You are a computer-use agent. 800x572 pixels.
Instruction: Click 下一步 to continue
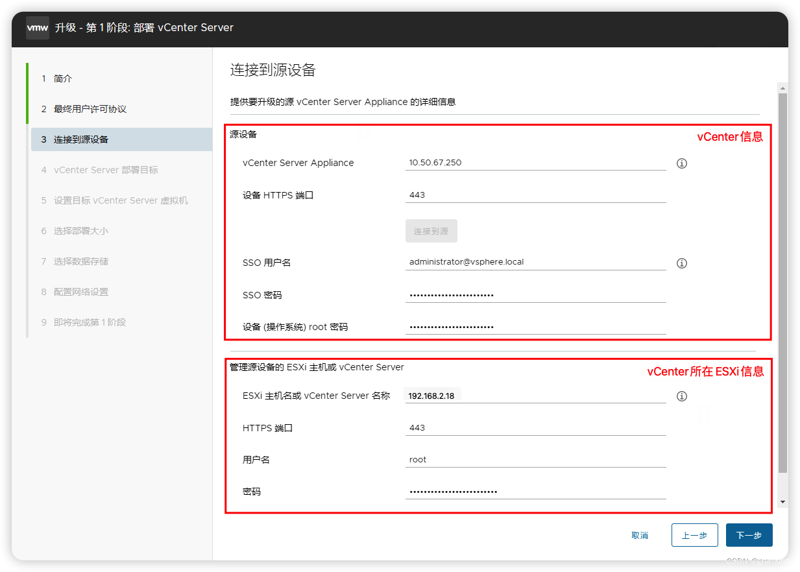point(749,536)
